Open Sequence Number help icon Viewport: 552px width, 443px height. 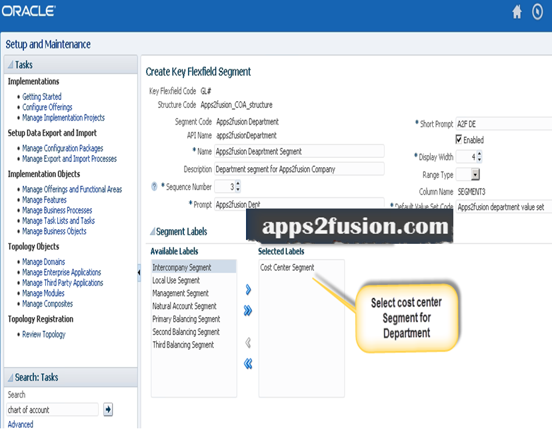tap(154, 187)
